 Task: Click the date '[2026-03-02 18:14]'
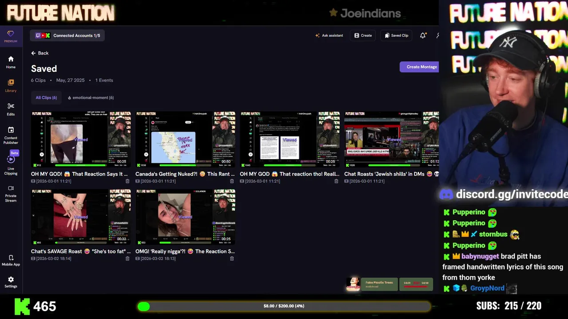tap(53, 258)
